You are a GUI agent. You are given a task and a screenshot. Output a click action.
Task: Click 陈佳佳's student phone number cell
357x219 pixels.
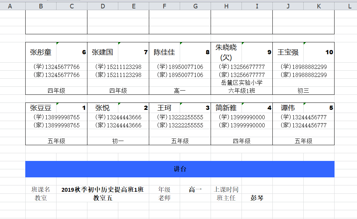(x=180, y=67)
